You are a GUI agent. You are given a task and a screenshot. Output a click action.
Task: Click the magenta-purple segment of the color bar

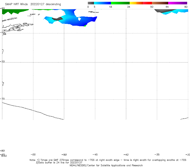point(178,3)
